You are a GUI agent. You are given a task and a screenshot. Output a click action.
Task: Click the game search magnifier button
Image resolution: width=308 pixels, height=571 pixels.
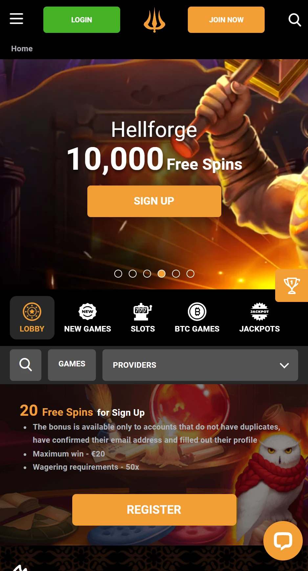point(26,365)
